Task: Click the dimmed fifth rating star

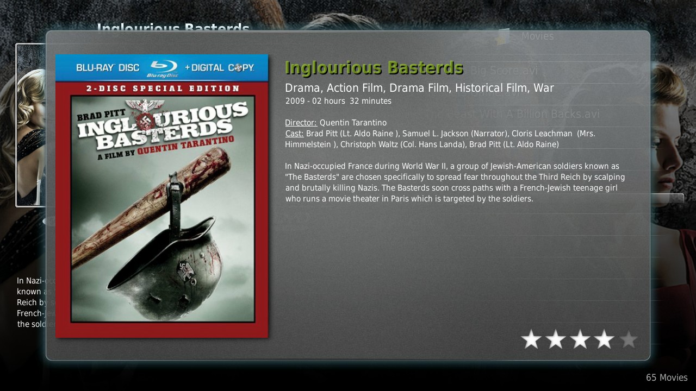Action: pyautogui.click(x=629, y=339)
